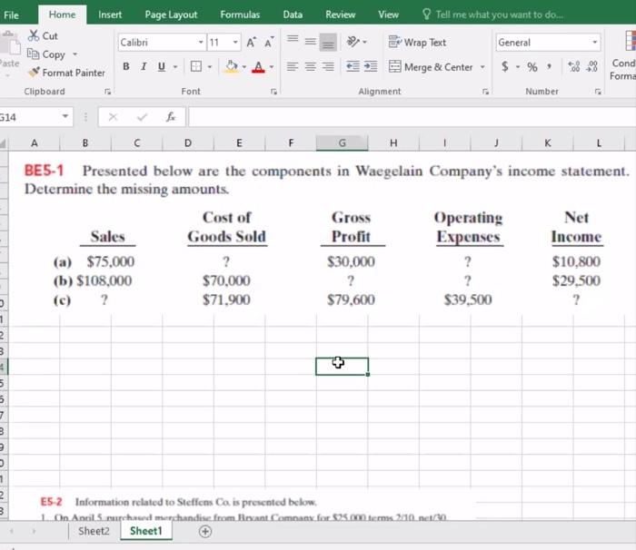This screenshot has height=550, width=636.
Task: Apply Comma Style format
Action: [x=549, y=66]
